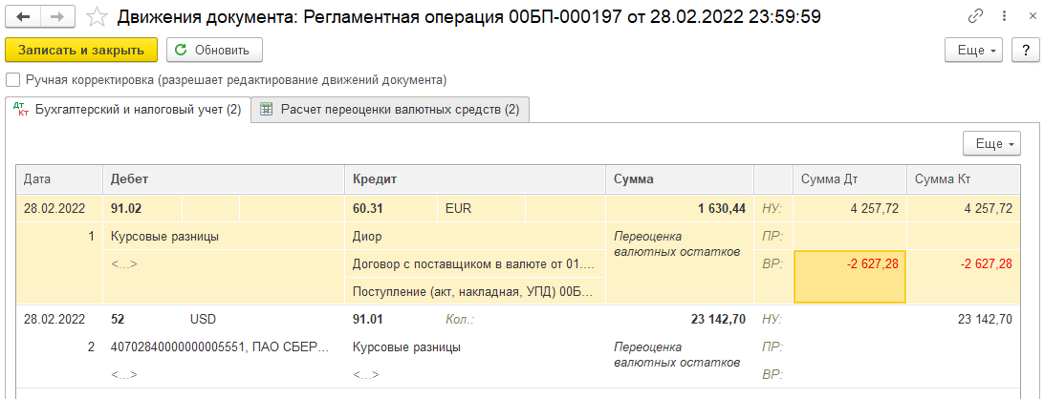
Task: Copy link using the chain icon
Action: (976, 17)
